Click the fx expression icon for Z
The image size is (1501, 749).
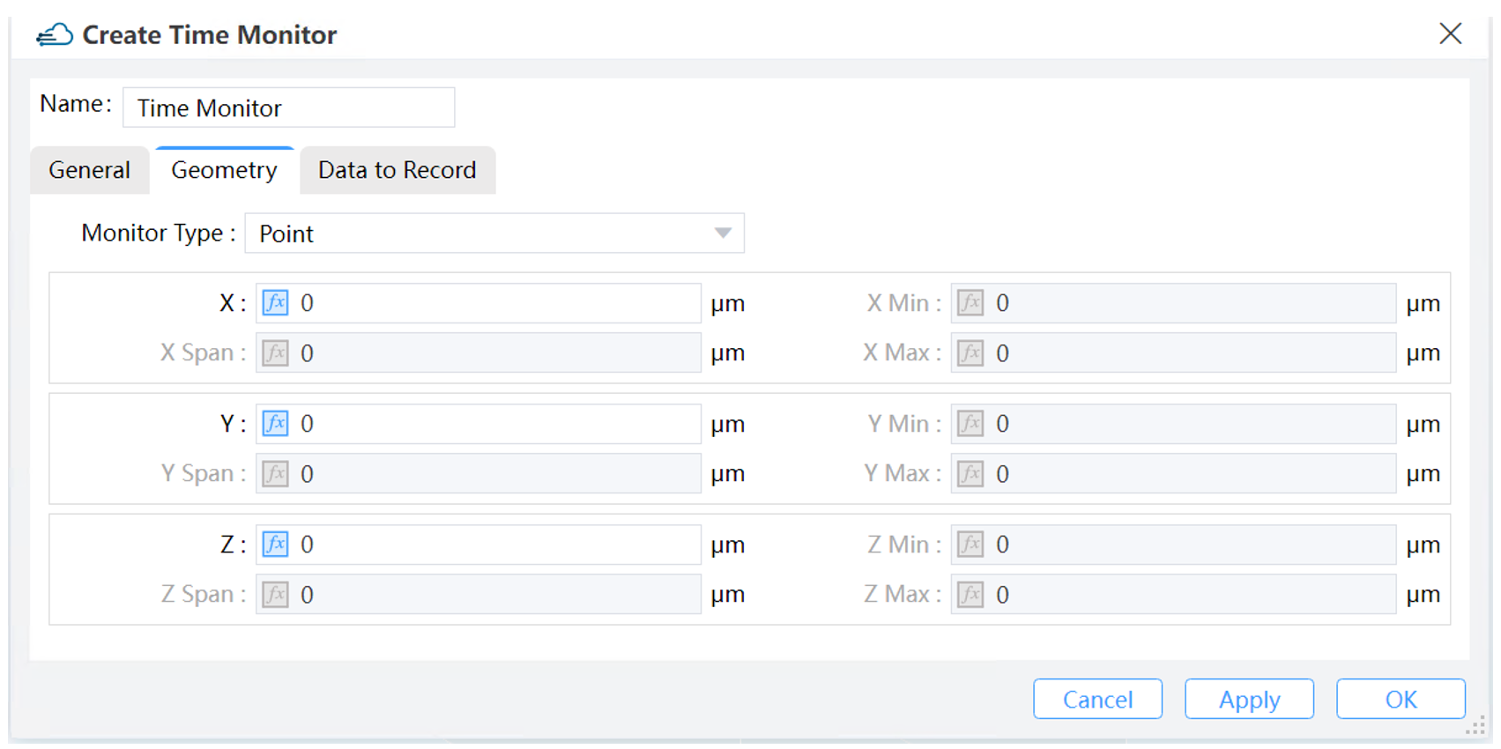(275, 545)
